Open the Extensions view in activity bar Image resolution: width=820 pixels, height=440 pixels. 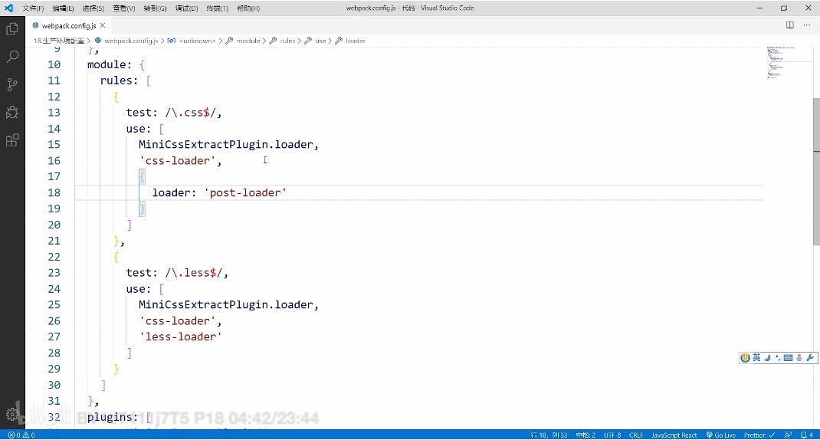[12, 140]
